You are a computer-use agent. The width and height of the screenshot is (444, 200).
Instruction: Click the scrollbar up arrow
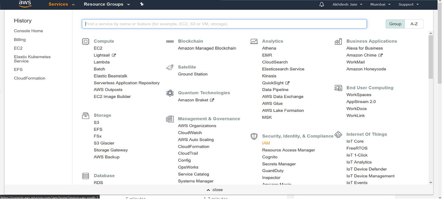point(430,33)
